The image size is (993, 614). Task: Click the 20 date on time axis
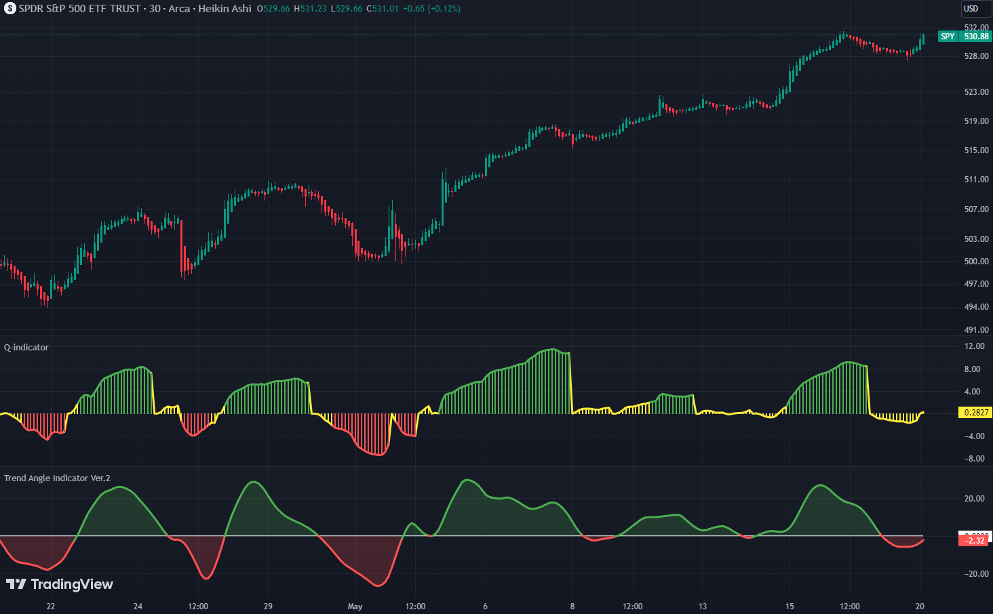pyautogui.click(x=920, y=607)
